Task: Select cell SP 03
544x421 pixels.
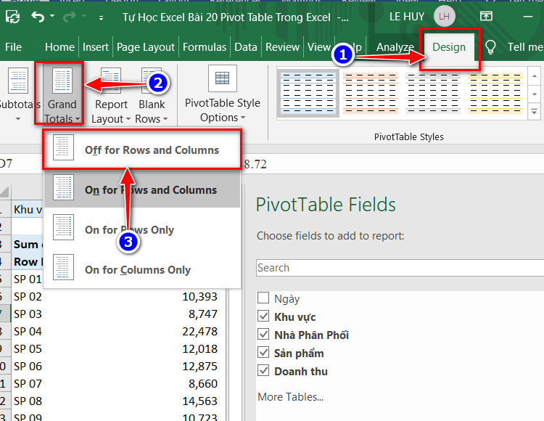Action: (28, 314)
